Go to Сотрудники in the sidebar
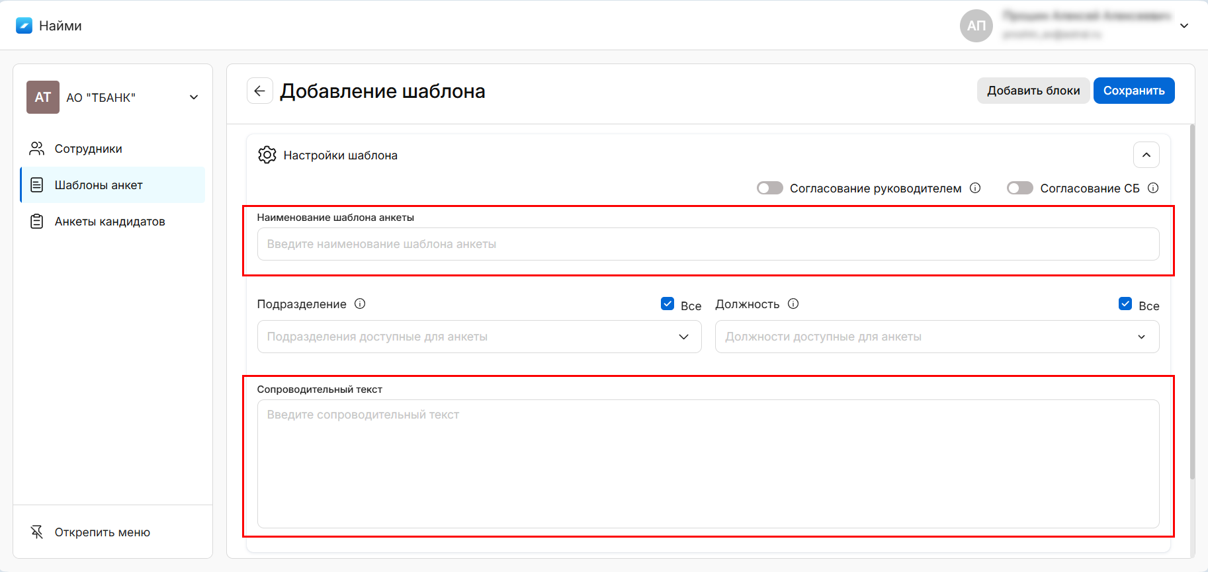The image size is (1208, 572). [x=89, y=149]
